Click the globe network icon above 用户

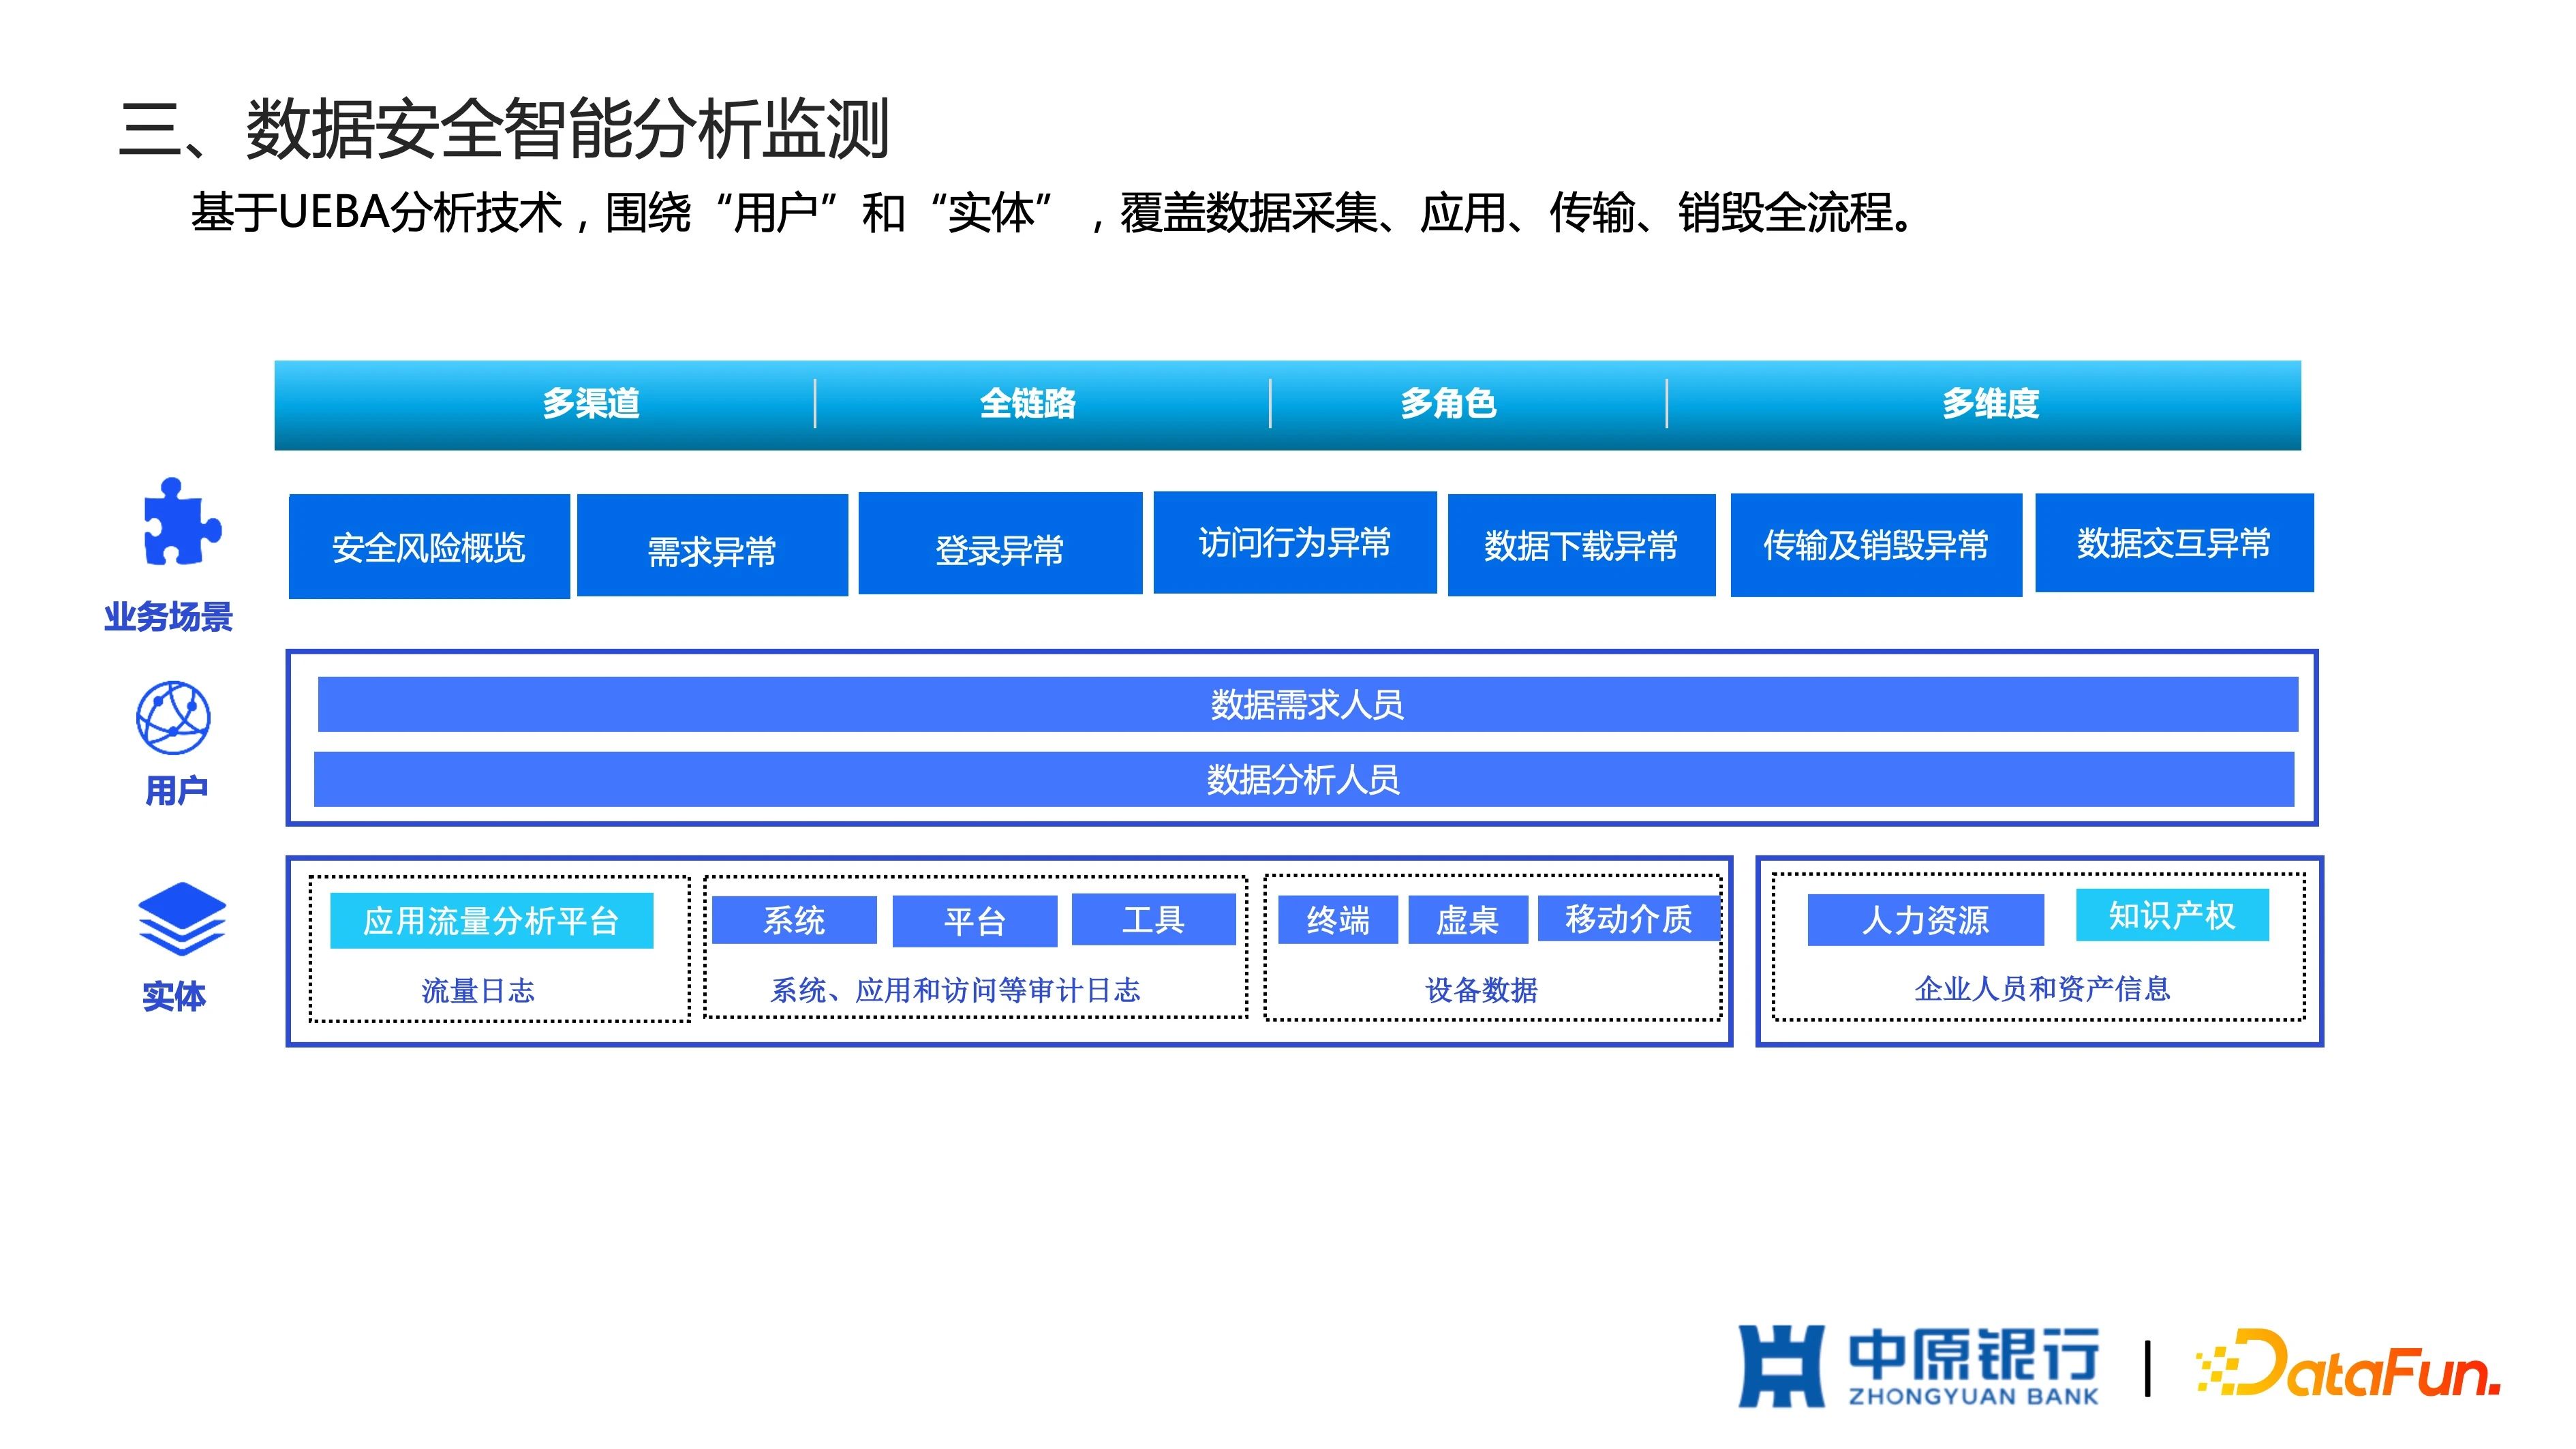pos(173,718)
